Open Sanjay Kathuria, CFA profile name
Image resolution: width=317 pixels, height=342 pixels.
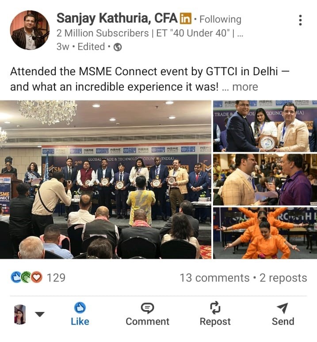pos(117,18)
